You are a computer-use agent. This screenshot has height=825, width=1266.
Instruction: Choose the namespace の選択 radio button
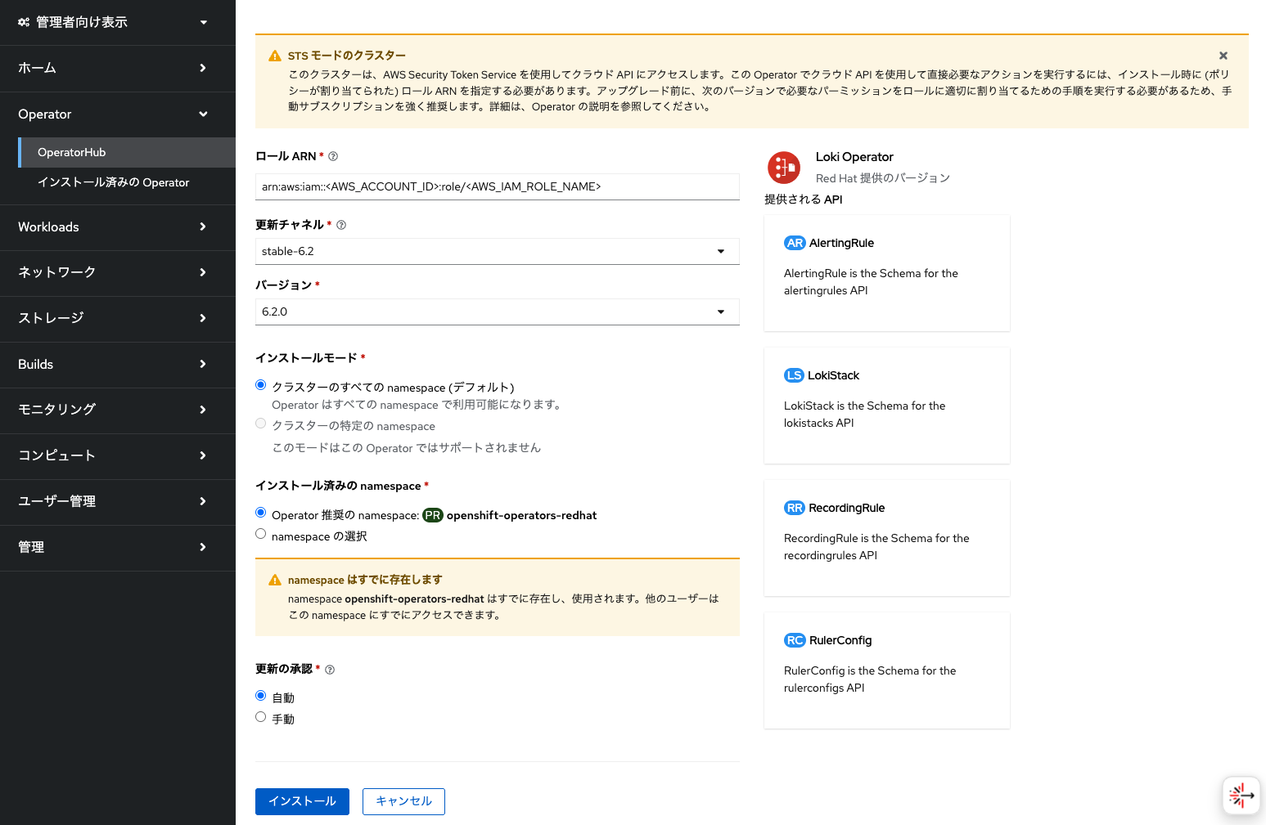(261, 533)
